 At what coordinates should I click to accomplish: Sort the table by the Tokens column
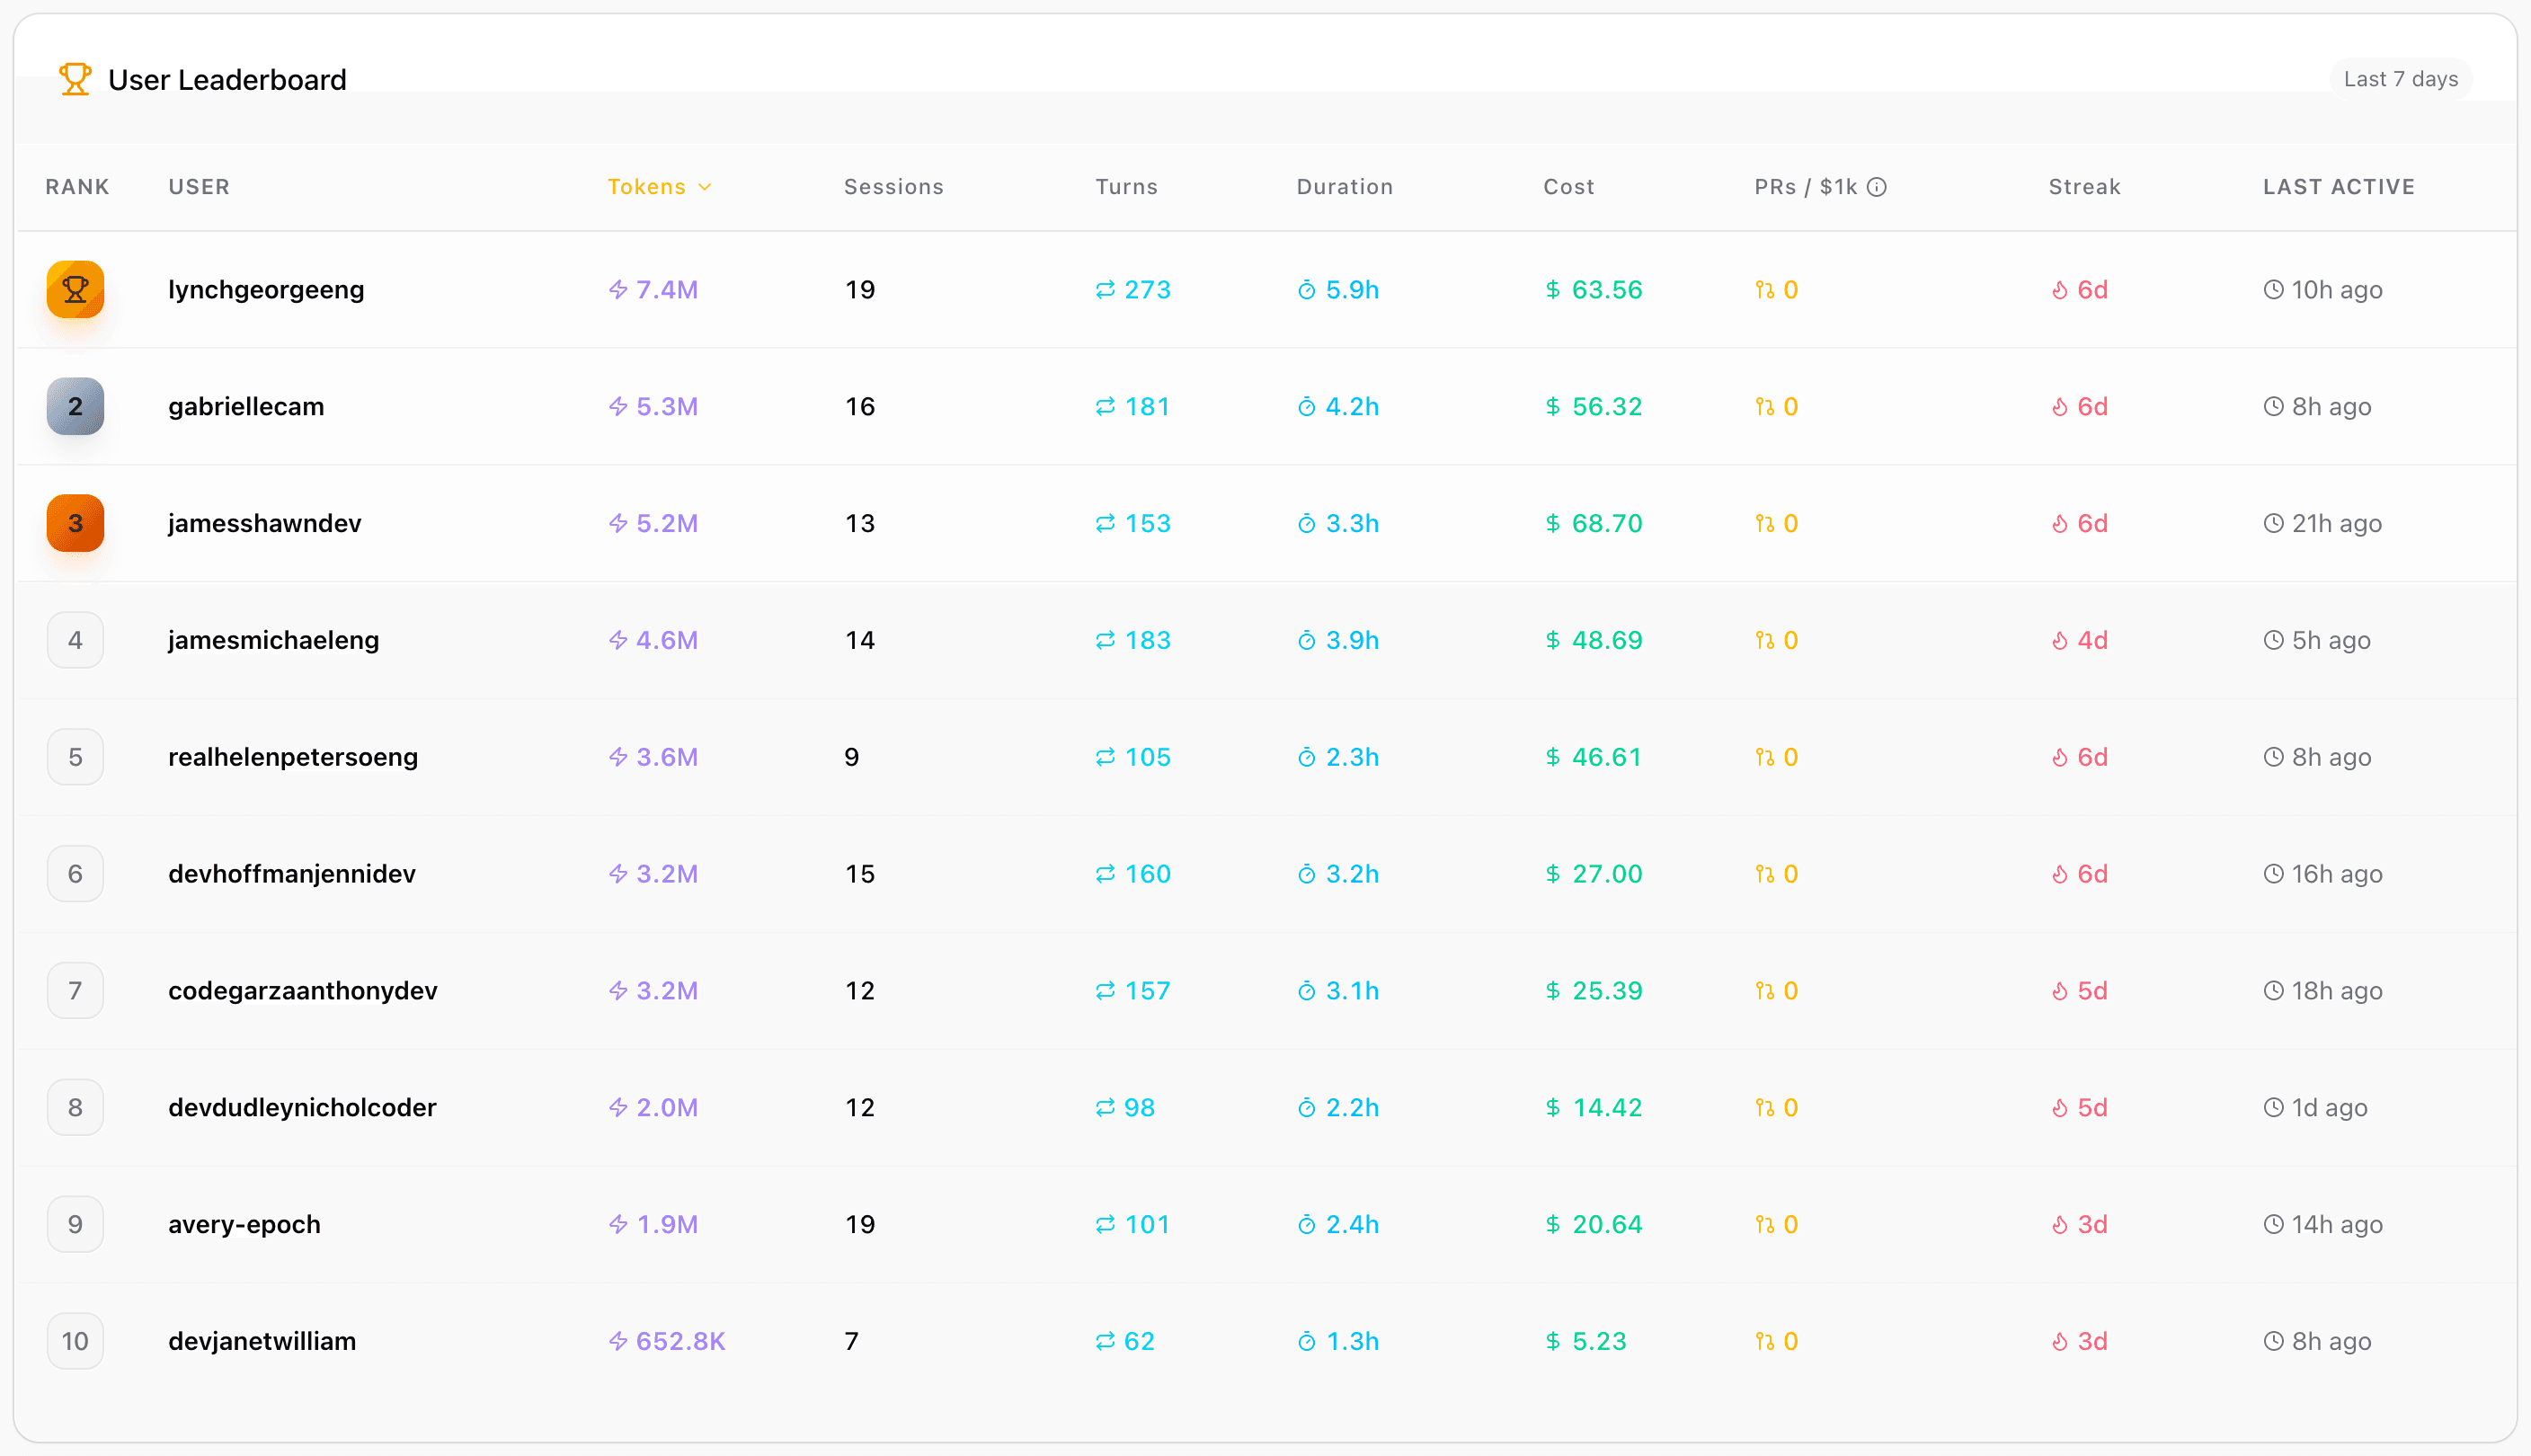[660, 187]
